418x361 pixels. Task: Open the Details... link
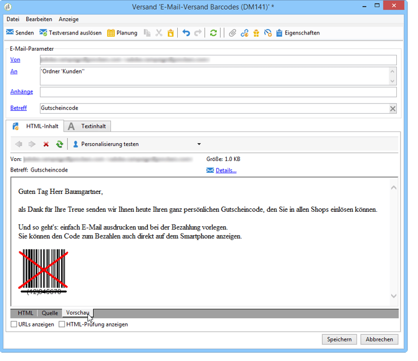pos(226,170)
